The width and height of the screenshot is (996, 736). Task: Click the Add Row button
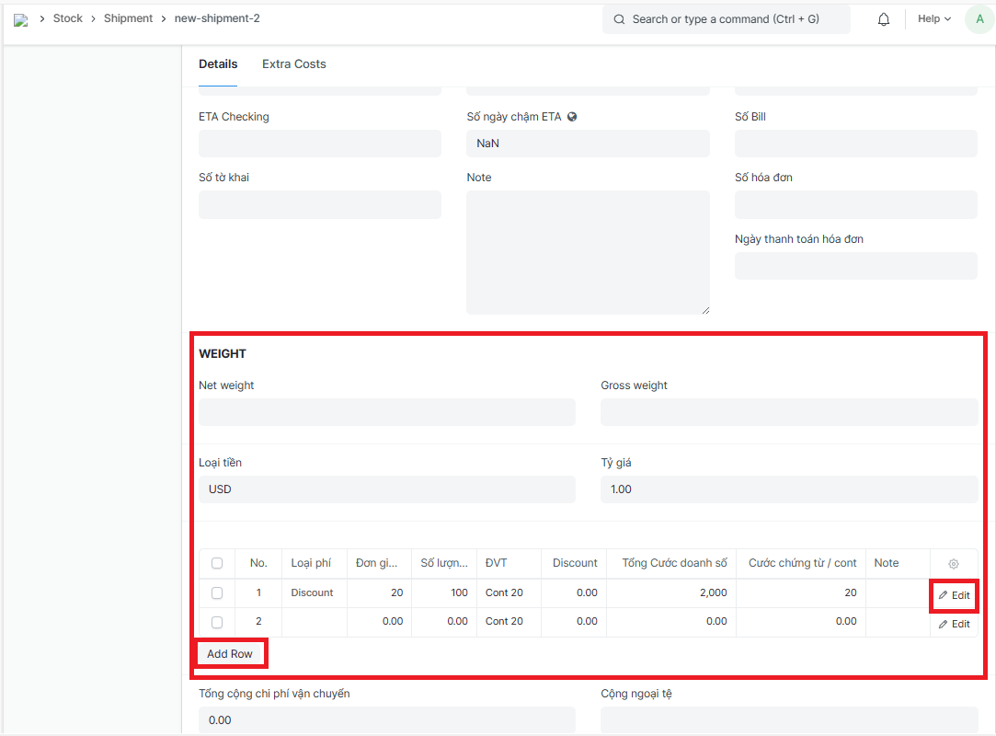coord(230,654)
